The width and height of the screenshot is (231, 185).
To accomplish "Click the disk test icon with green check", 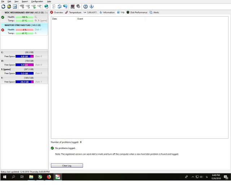I will pyautogui.click(x=33, y=7).
